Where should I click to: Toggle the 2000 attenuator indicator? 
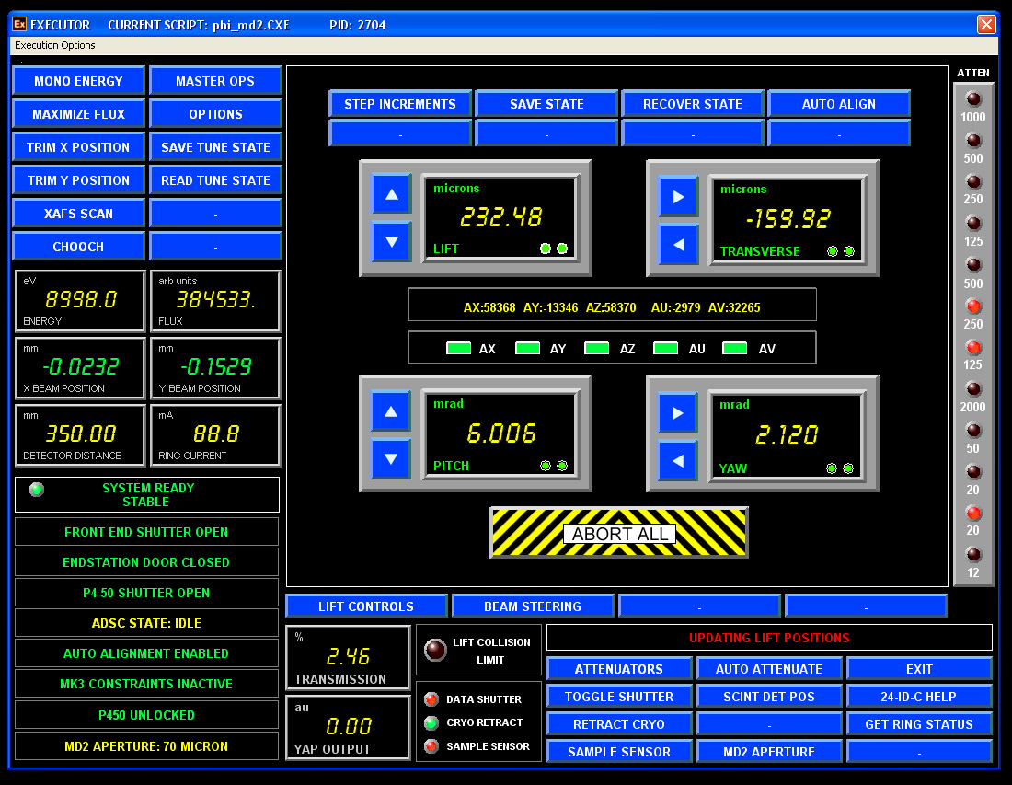click(972, 389)
